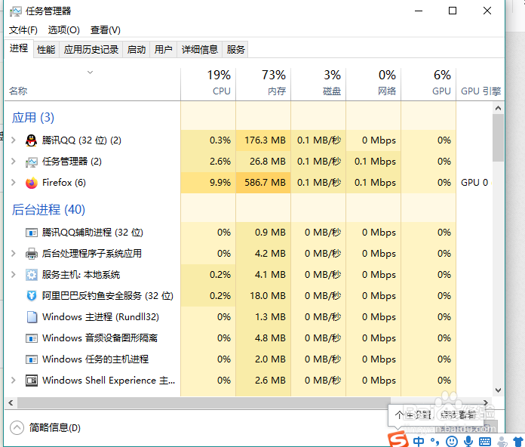Maximize the Task Manager window
The image size is (525, 447).
(x=453, y=11)
